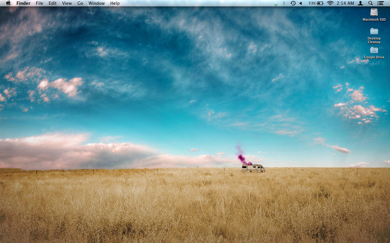Open the Edit menu
Image resolution: width=390 pixels, height=243 pixels.
[x=53, y=3]
